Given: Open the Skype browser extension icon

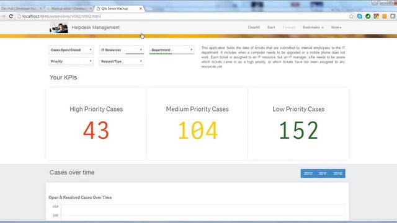Looking at the screenshot, I should [x=360, y=16].
